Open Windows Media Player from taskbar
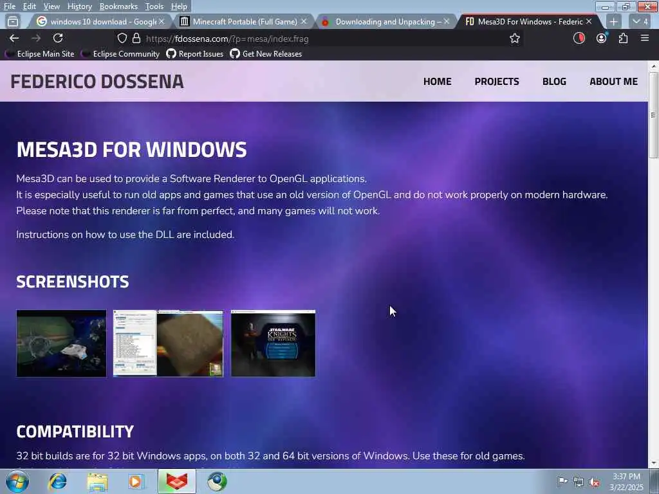Image resolution: width=659 pixels, height=494 pixels. point(136,481)
